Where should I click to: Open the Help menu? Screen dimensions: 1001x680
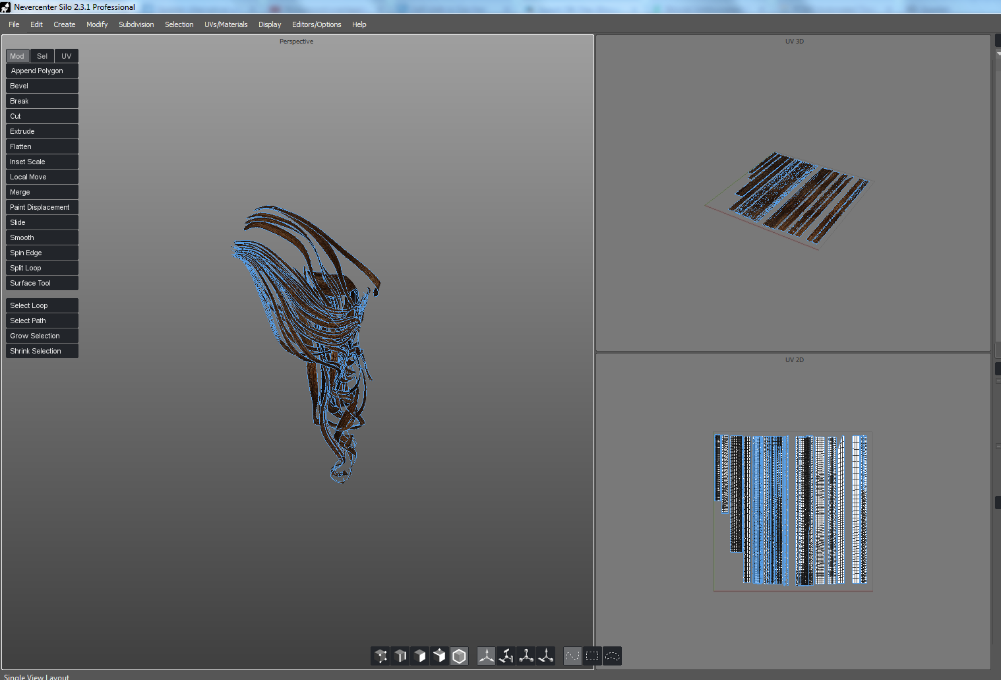[359, 24]
